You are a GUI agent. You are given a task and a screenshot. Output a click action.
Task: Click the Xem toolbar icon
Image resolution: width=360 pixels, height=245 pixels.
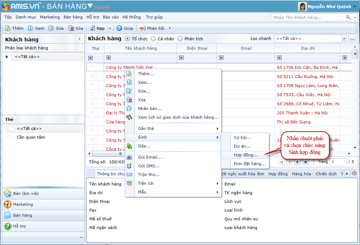31,28
